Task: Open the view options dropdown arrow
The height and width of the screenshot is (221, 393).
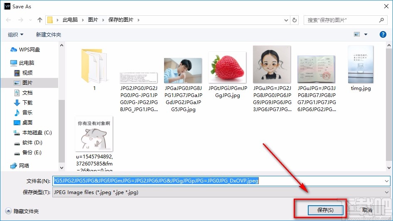Action: point(366,34)
